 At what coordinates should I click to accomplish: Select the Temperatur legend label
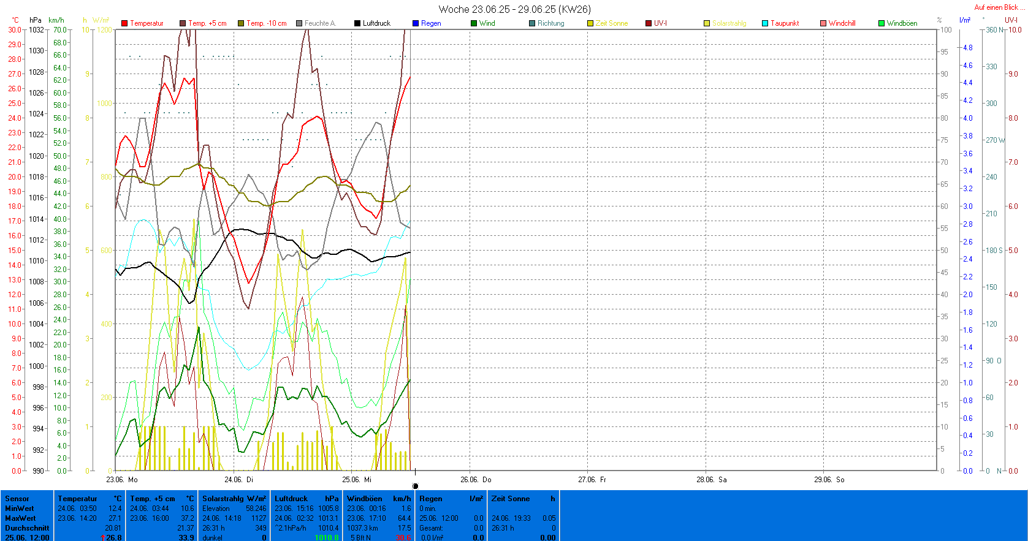pyautogui.click(x=147, y=23)
